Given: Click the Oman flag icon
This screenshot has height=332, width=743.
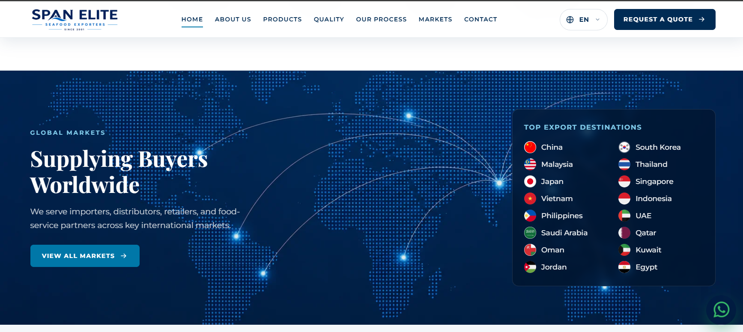Looking at the screenshot, I should click(x=530, y=250).
